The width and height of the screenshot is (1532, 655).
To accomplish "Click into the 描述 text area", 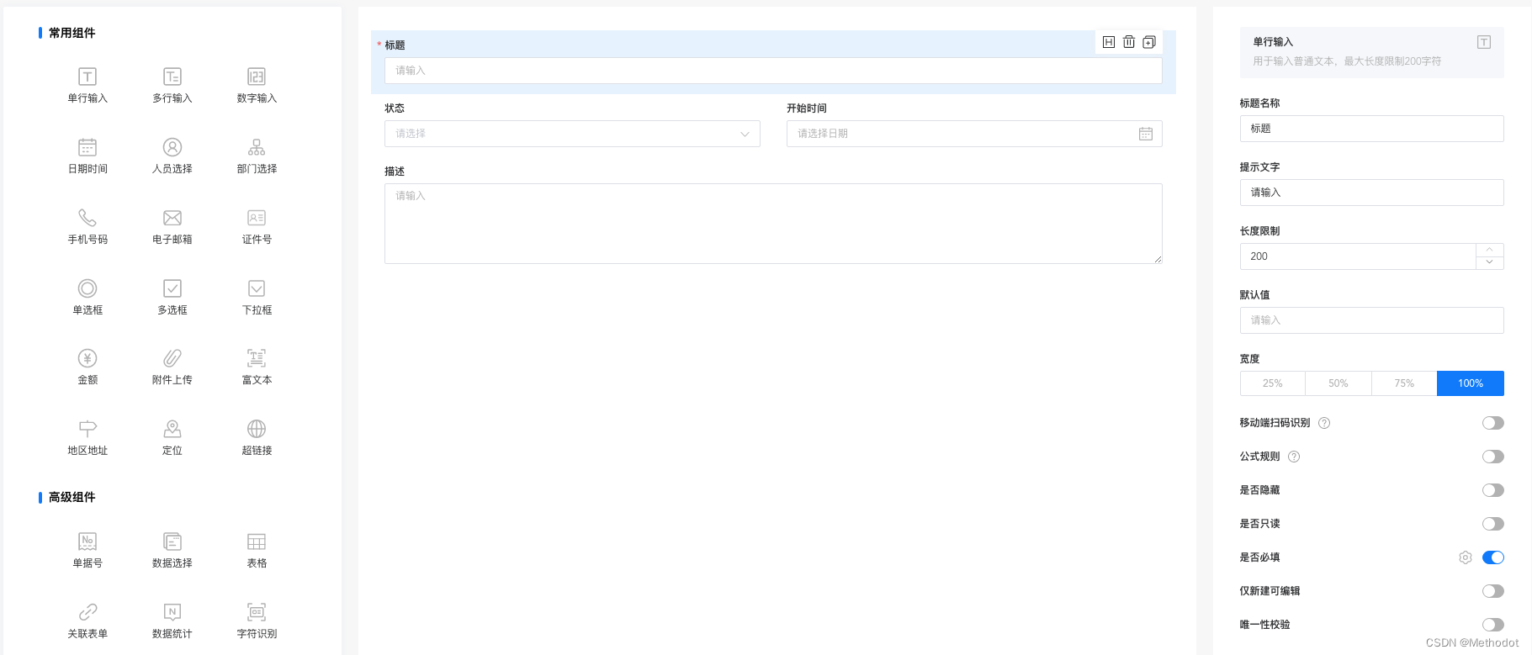I will point(773,224).
